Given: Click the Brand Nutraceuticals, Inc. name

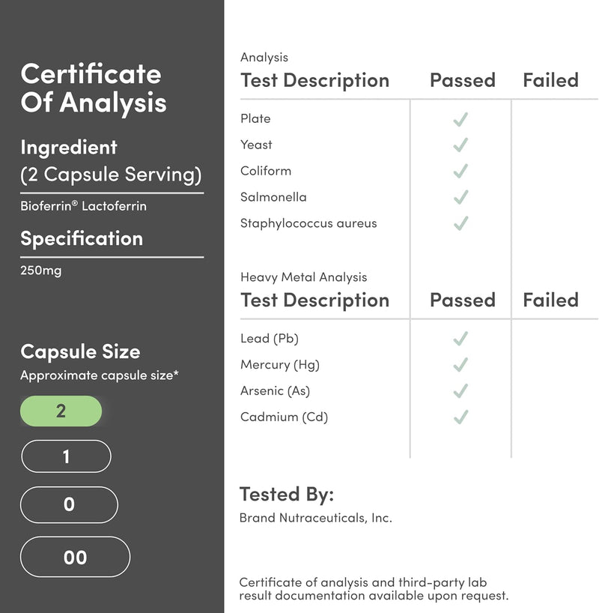Looking at the screenshot, I should 315,518.
